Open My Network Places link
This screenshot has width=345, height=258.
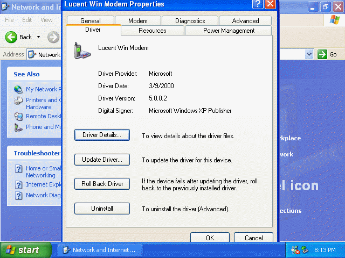pyautogui.click(x=44, y=89)
